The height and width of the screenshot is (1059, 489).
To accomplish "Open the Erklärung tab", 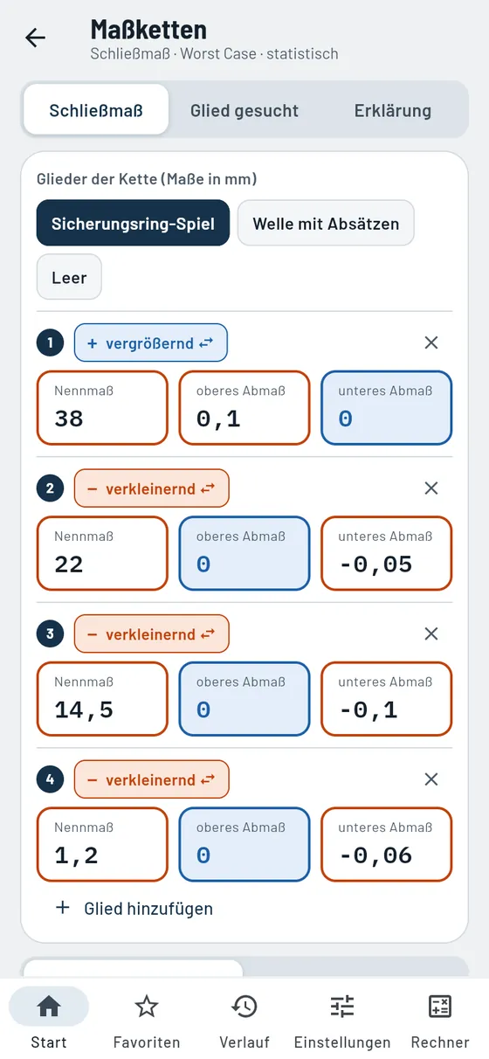I will 393,110.
